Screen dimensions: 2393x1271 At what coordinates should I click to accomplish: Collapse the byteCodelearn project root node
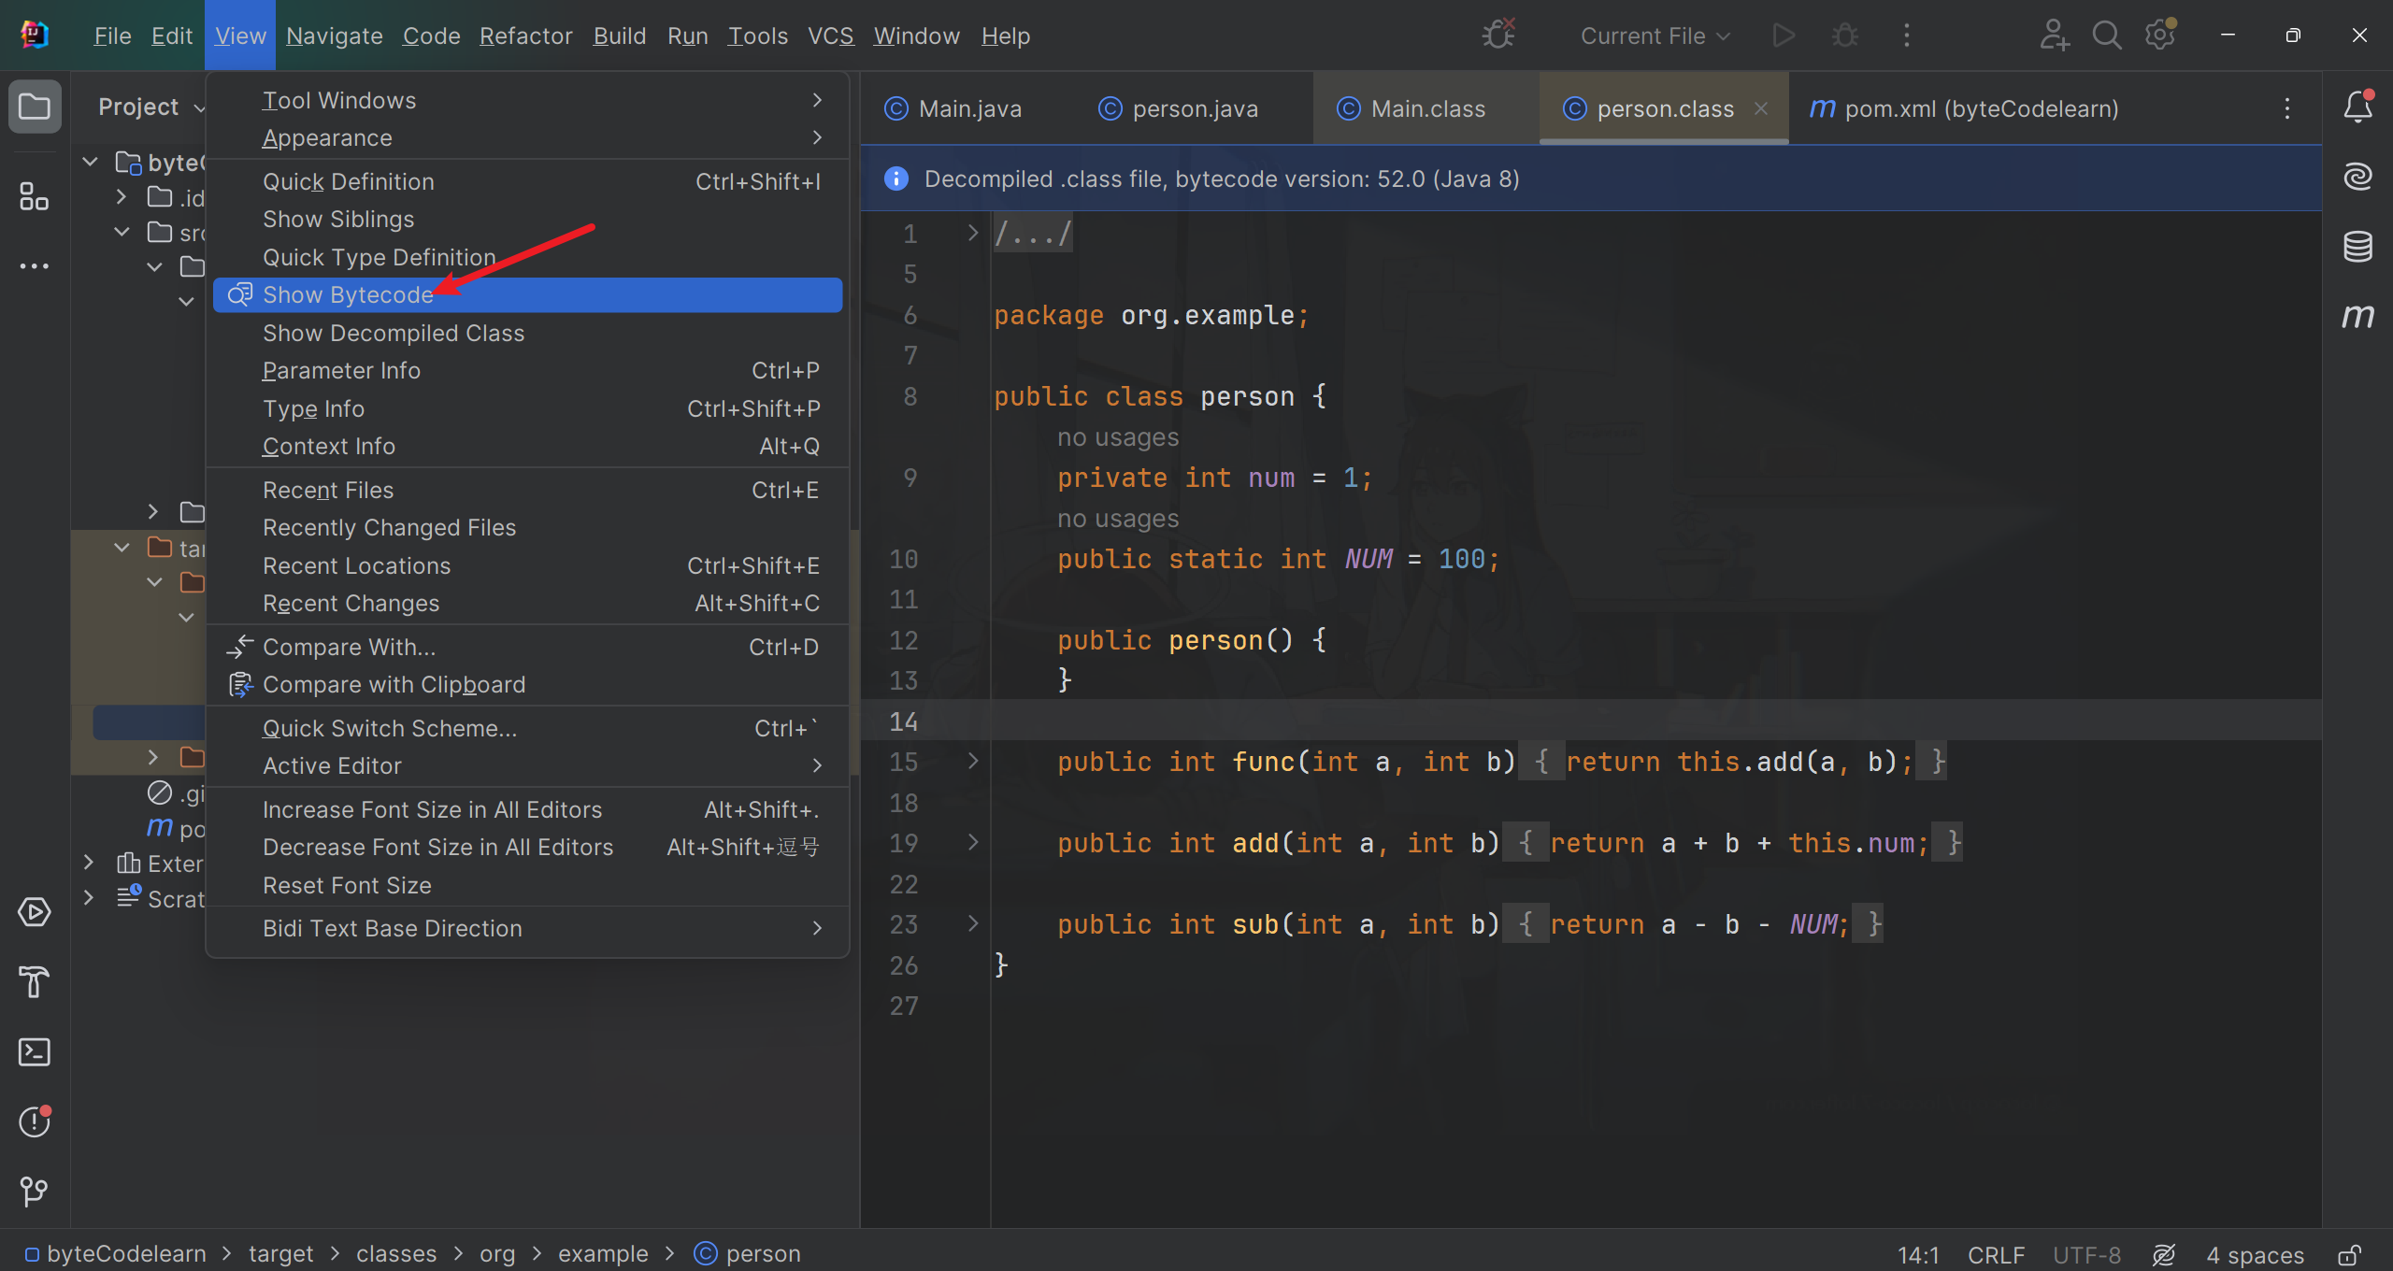coord(90,162)
